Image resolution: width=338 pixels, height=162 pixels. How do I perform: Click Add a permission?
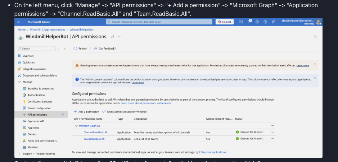(86, 112)
